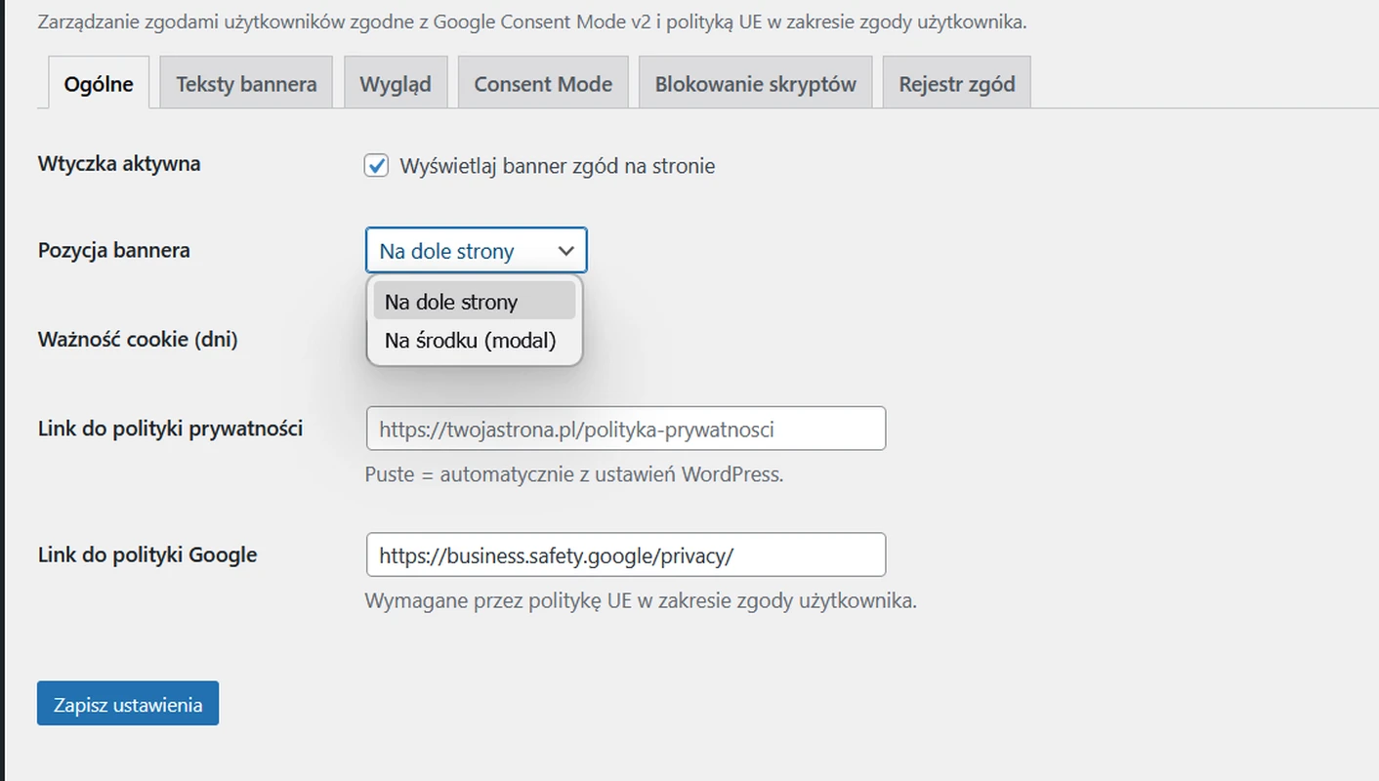Switch to the Teksty bannera tab
The width and height of the screenshot is (1379, 781).
click(x=245, y=82)
